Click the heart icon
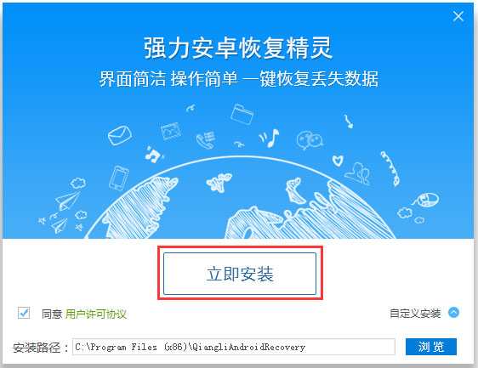This screenshot has width=478, height=368. (x=338, y=161)
